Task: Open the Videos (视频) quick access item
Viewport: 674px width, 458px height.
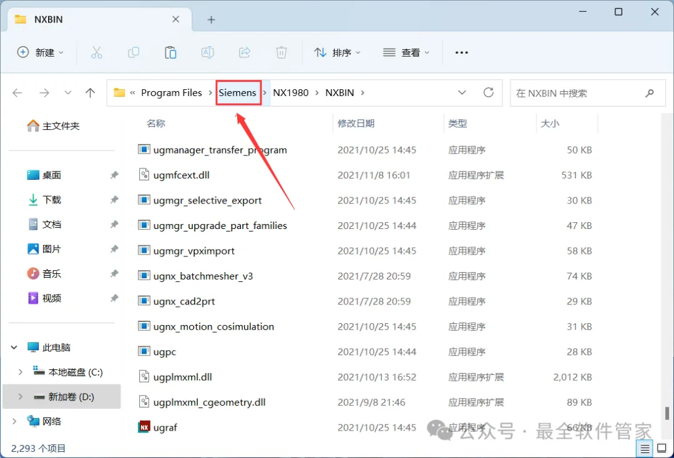Action: point(52,298)
